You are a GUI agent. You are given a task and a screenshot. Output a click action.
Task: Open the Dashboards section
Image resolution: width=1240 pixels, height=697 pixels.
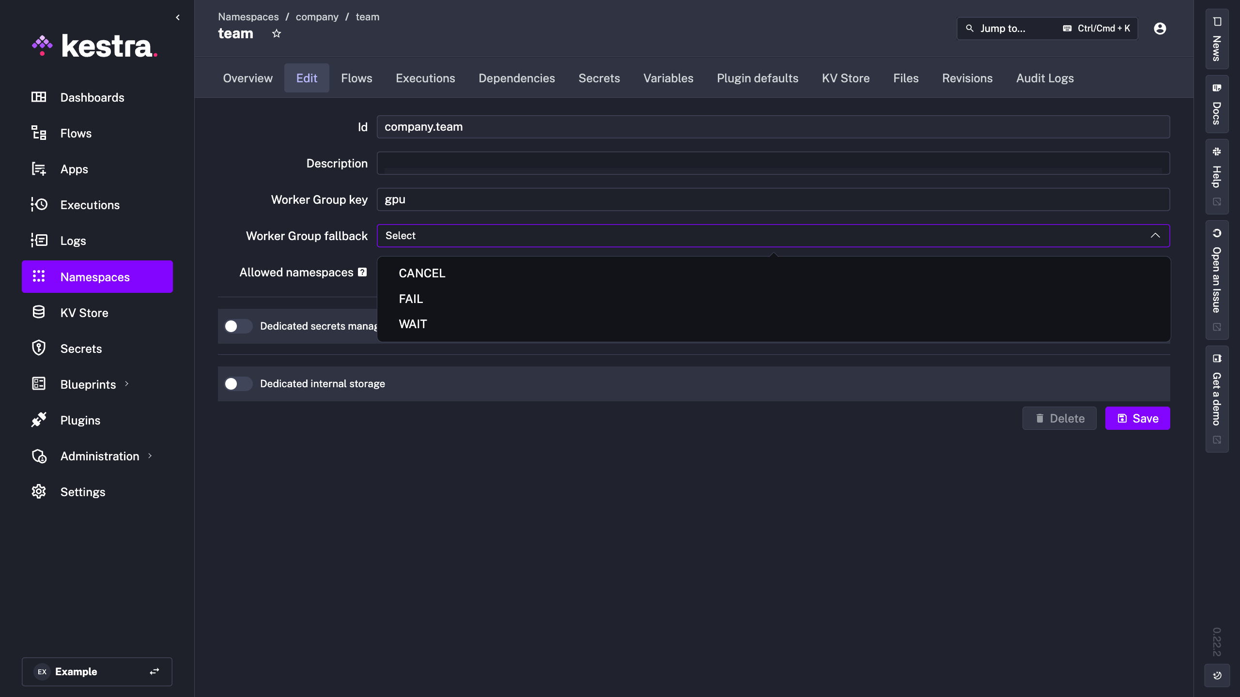click(x=93, y=97)
